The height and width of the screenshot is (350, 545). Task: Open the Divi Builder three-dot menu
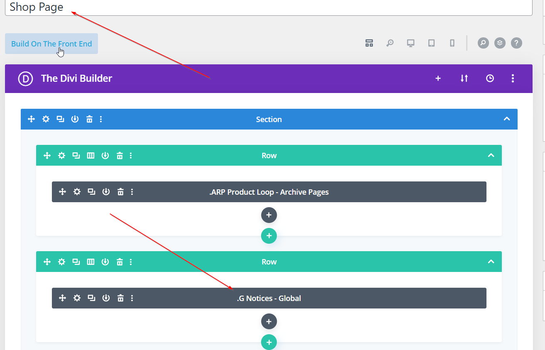[x=513, y=78]
